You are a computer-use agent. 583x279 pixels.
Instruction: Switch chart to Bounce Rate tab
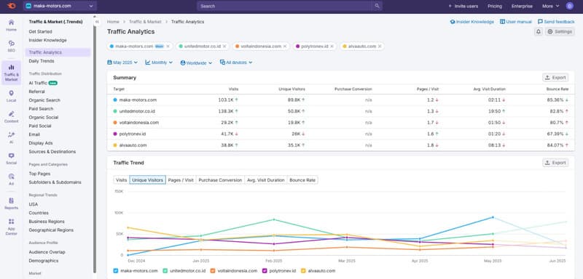tap(302, 180)
